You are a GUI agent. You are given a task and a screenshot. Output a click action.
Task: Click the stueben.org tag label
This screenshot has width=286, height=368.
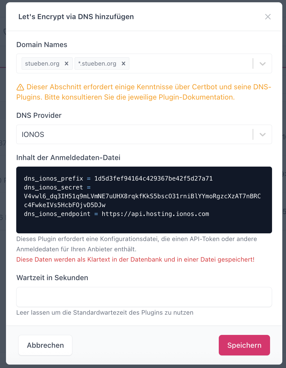click(x=42, y=64)
